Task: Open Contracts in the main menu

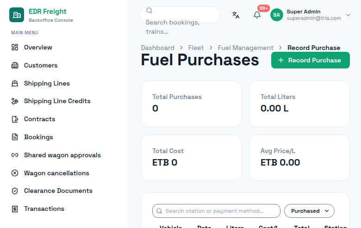Action: pos(40,119)
